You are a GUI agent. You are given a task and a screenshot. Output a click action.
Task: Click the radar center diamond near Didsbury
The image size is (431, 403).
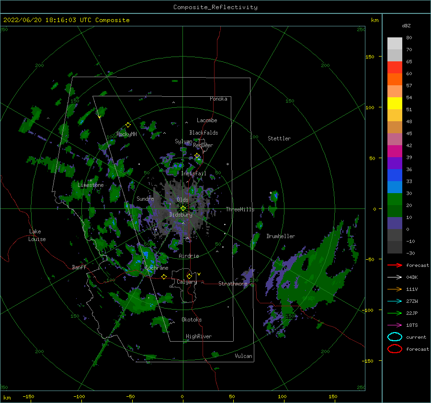pyautogui.click(x=183, y=208)
